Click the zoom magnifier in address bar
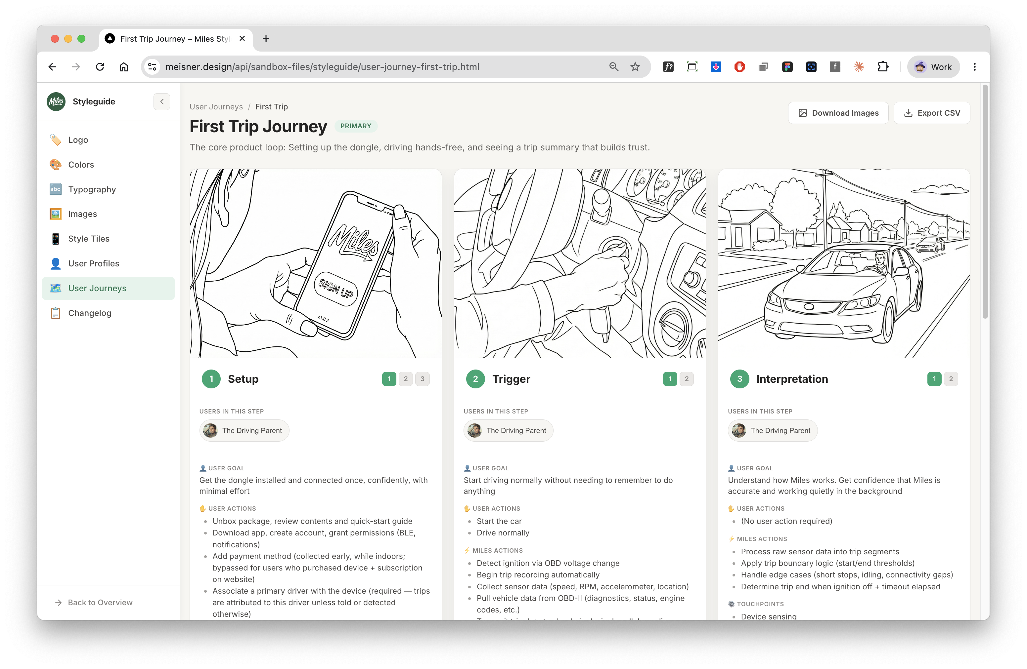 614,67
